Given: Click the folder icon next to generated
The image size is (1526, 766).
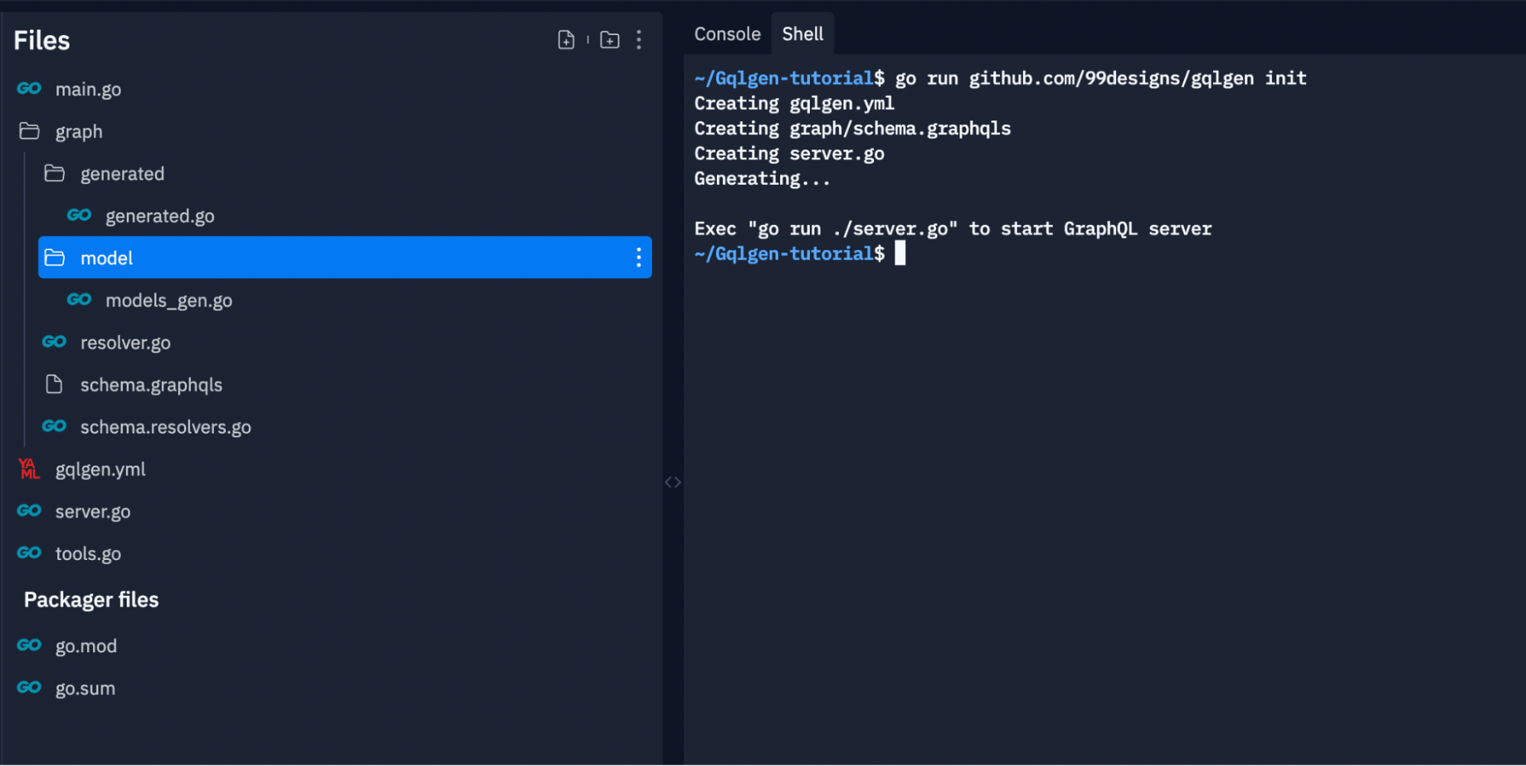Looking at the screenshot, I should click(54, 173).
